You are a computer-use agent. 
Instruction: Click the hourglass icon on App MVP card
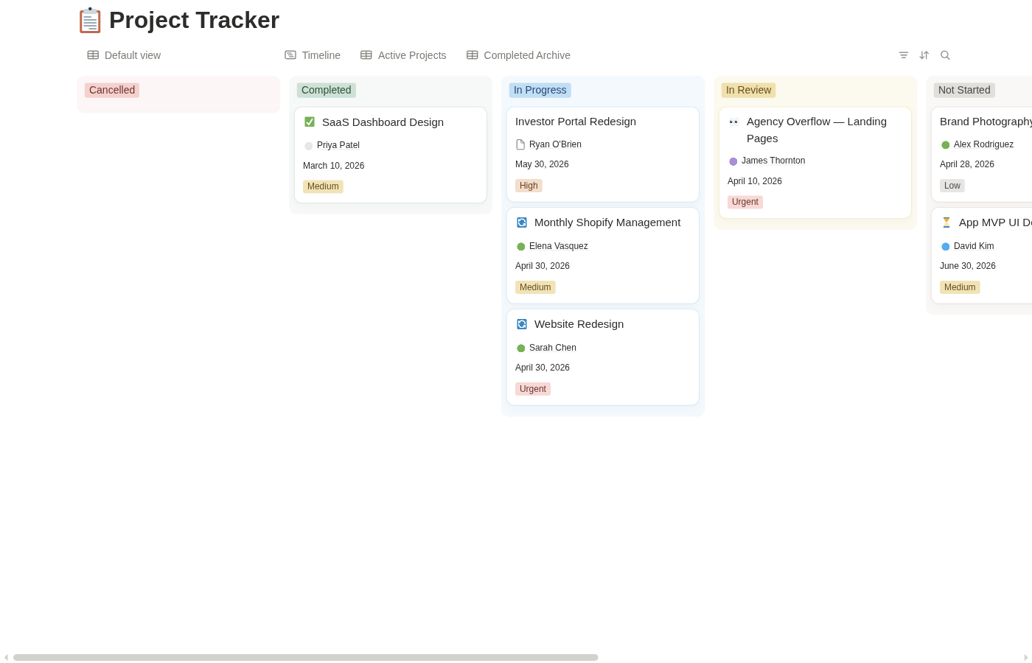click(946, 222)
